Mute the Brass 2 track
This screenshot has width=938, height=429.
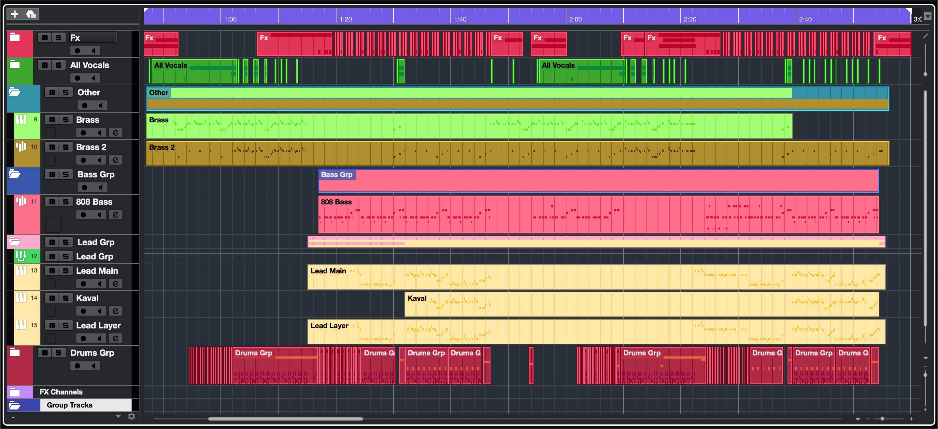[52, 147]
